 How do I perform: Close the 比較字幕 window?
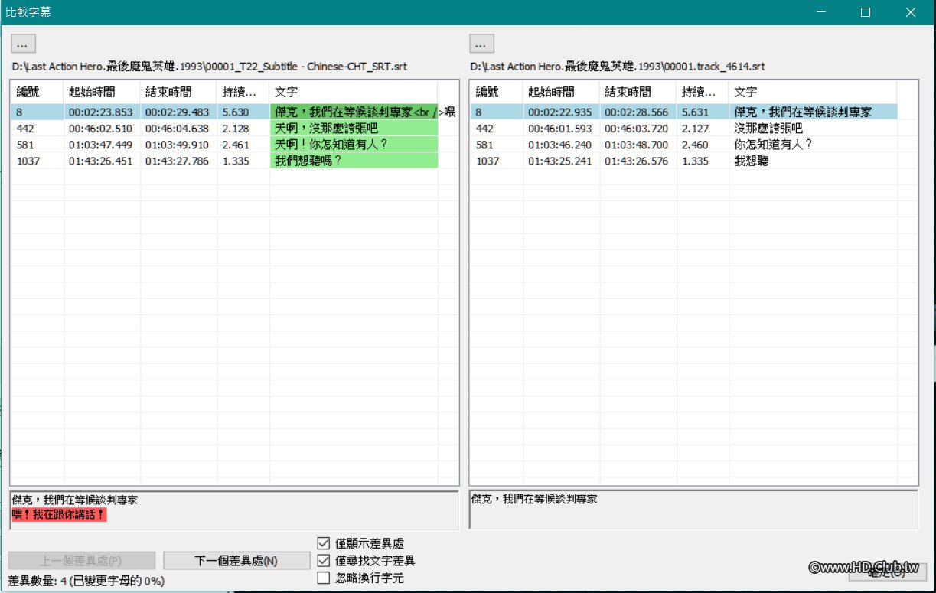coord(910,12)
